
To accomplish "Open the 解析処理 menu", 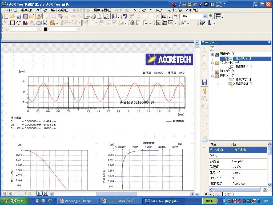I will pos(59,10).
